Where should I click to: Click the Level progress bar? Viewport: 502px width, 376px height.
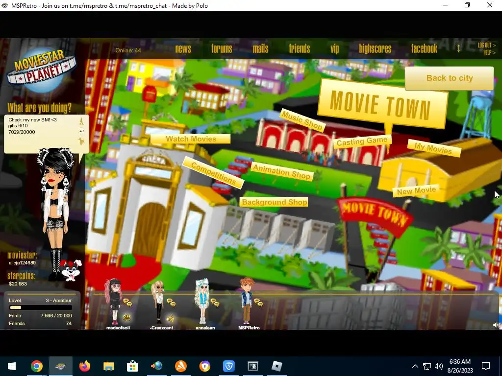point(41,307)
